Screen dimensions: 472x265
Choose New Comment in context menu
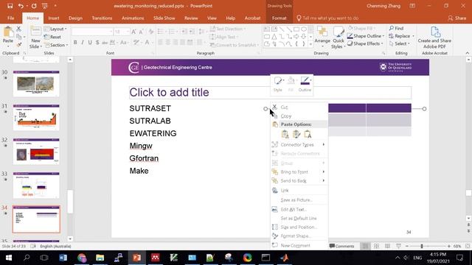(x=299, y=245)
